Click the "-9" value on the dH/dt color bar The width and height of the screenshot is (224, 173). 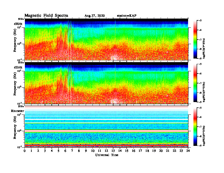(200, 59)
